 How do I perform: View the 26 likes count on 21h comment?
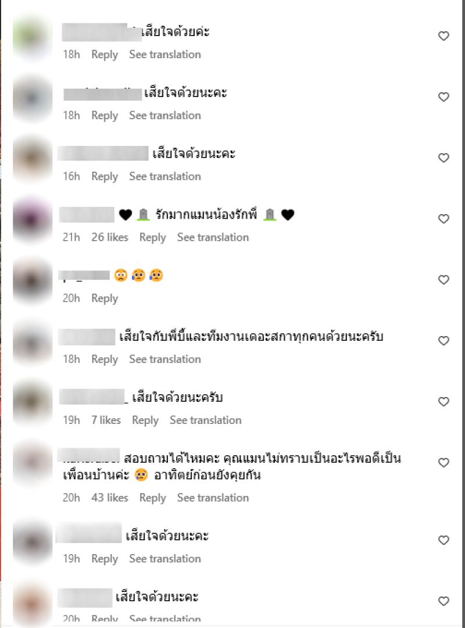[x=110, y=237]
